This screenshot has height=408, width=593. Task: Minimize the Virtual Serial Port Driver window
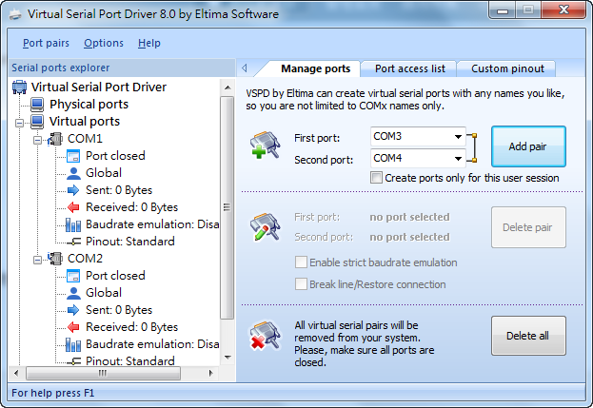pyautogui.click(x=502, y=10)
